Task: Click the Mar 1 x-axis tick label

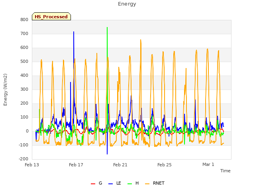Action: (x=208, y=164)
